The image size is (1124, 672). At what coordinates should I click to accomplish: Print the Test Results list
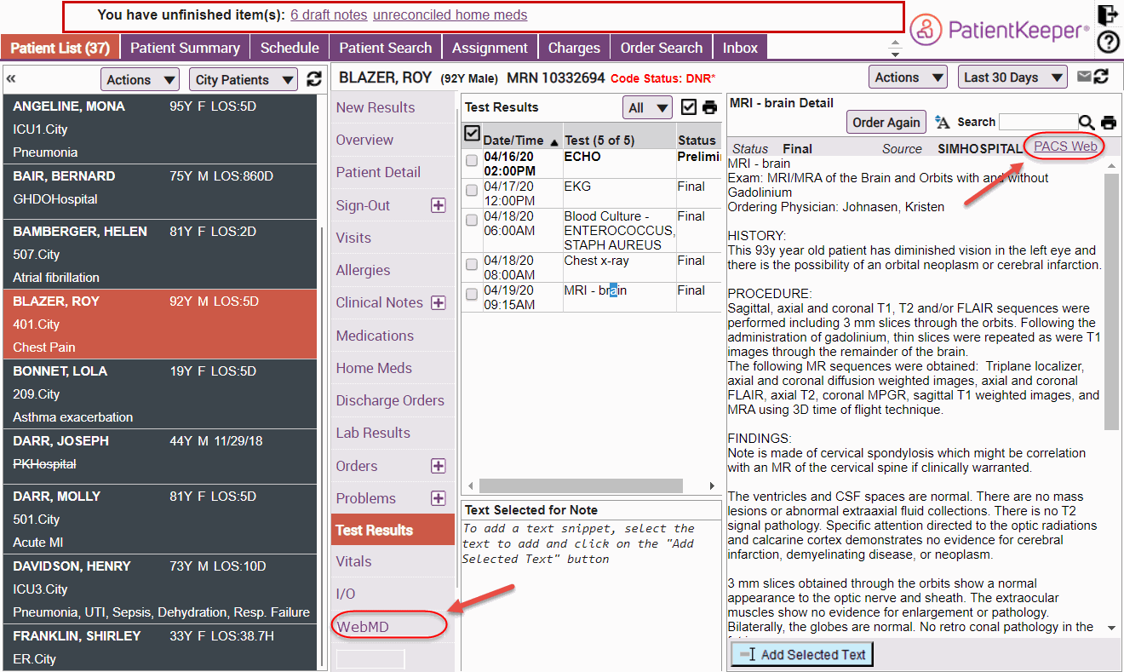[x=708, y=107]
